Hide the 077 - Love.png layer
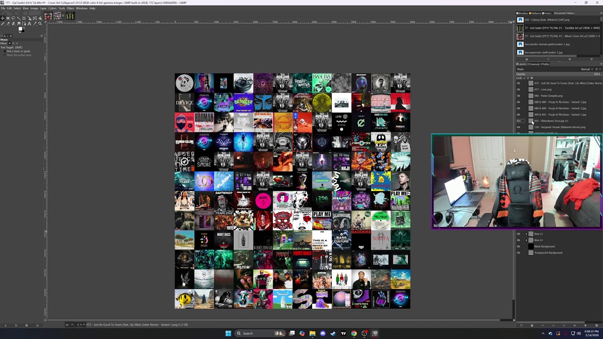This screenshot has width=603, height=339. [x=519, y=89]
